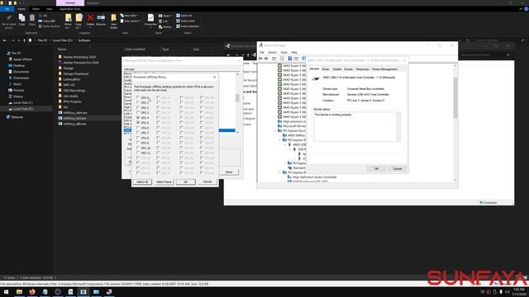The height and width of the screenshot is (297, 529).
Task: Click Select All in Processor Affinity dialog
Action: pos(142,181)
